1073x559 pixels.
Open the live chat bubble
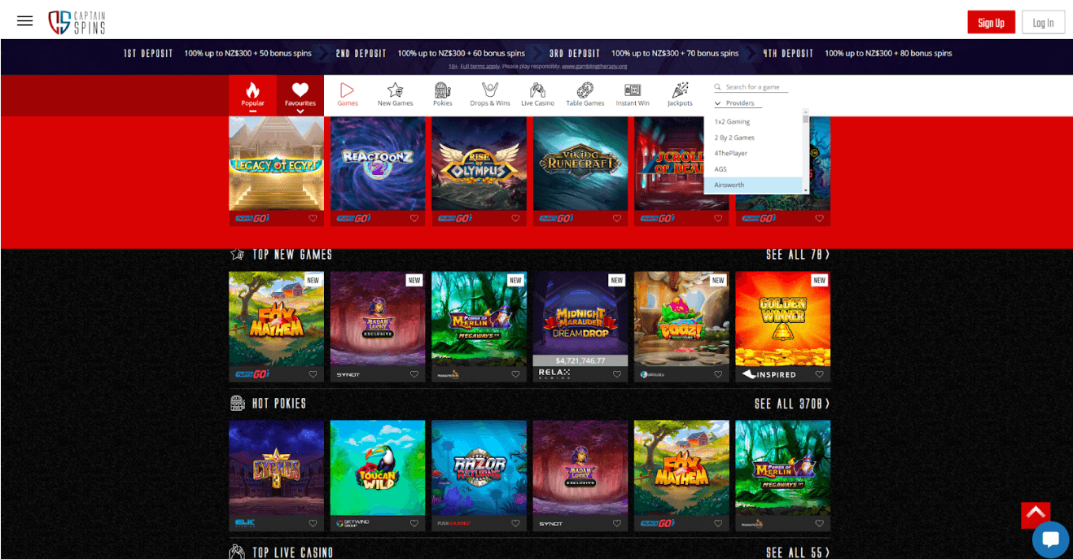click(1050, 539)
